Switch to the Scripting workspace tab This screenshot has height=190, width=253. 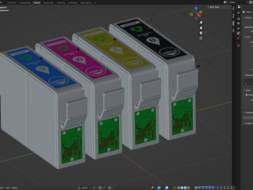point(61,3)
